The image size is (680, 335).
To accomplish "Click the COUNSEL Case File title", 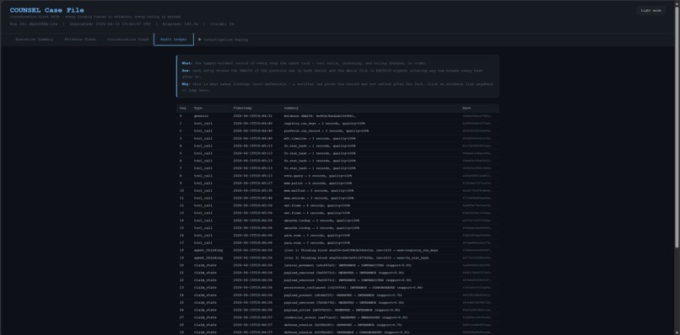I will pyautogui.click(x=47, y=10).
